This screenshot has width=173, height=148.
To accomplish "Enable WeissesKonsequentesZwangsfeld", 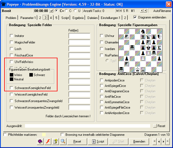I will (x=11, y=108).
